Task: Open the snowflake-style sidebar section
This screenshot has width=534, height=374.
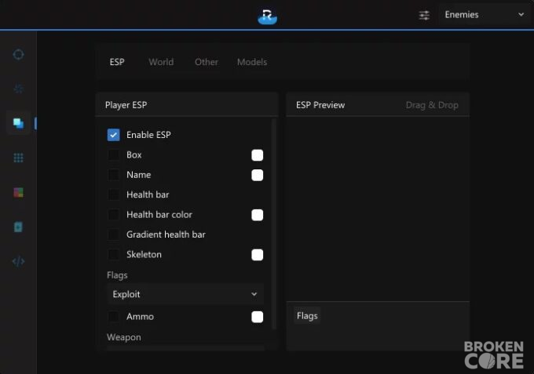Action: pyautogui.click(x=18, y=89)
